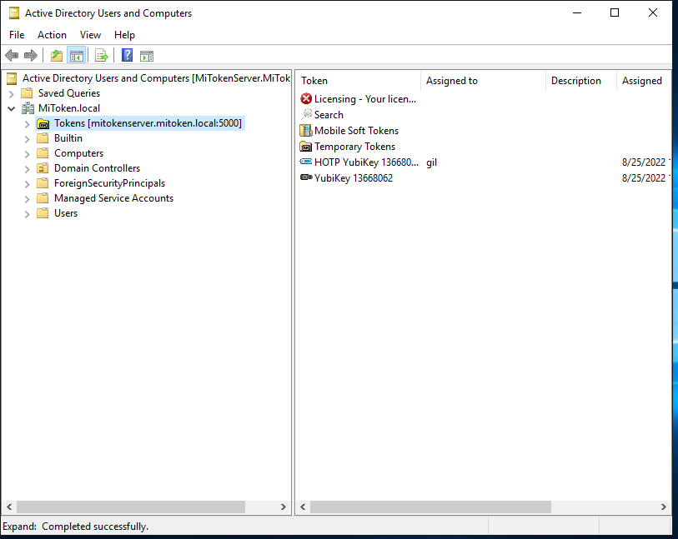Click the root Active Directory console icon
The height and width of the screenshot is (539, 678).
(x=12, y=78)
